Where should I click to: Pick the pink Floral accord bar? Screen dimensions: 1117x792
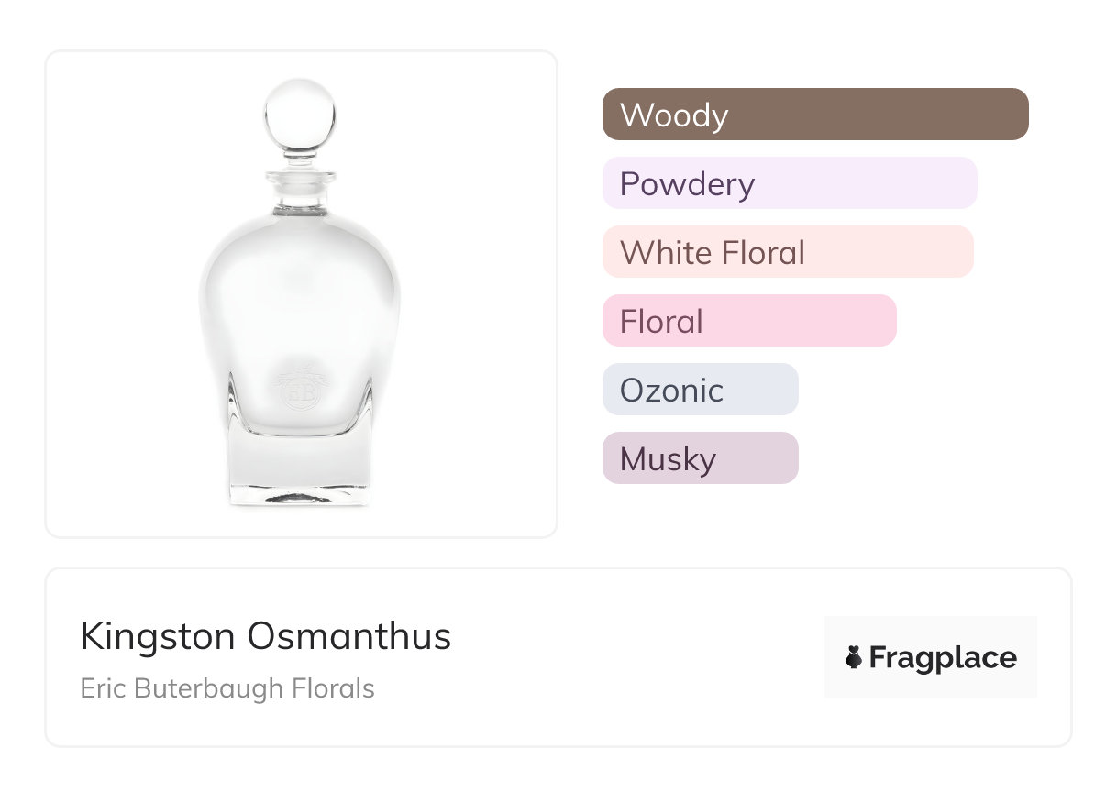point(749,321)
